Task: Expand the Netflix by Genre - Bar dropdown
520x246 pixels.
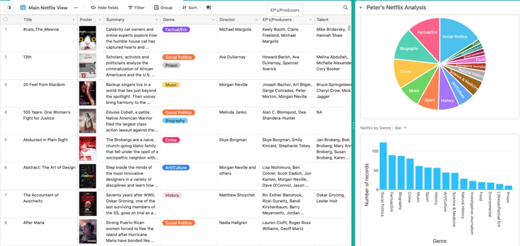Action: click(x=405, y=128)
